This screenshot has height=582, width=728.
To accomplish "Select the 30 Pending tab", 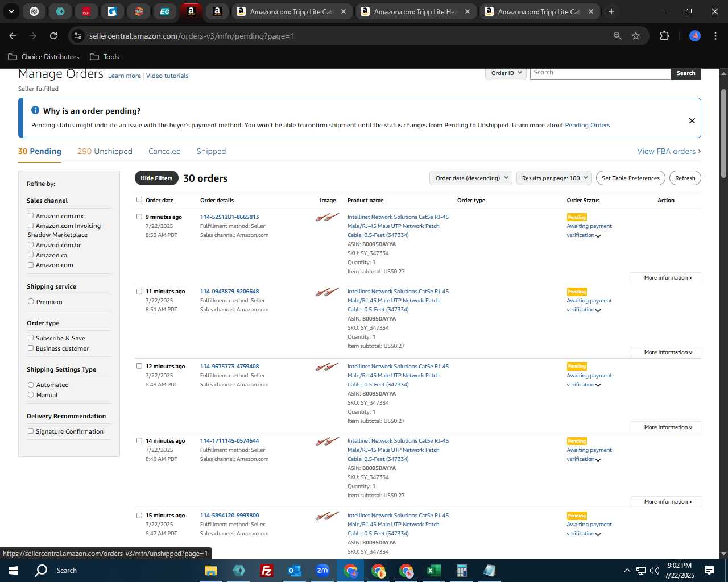I will click(40, 151).
